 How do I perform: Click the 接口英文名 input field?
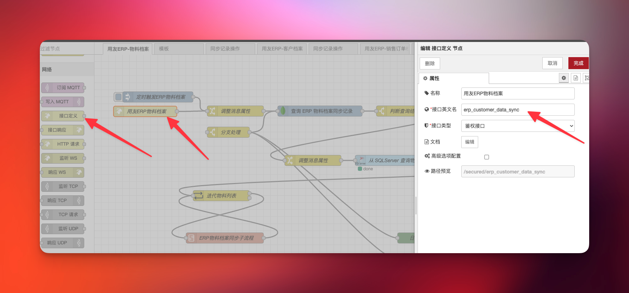517,110
